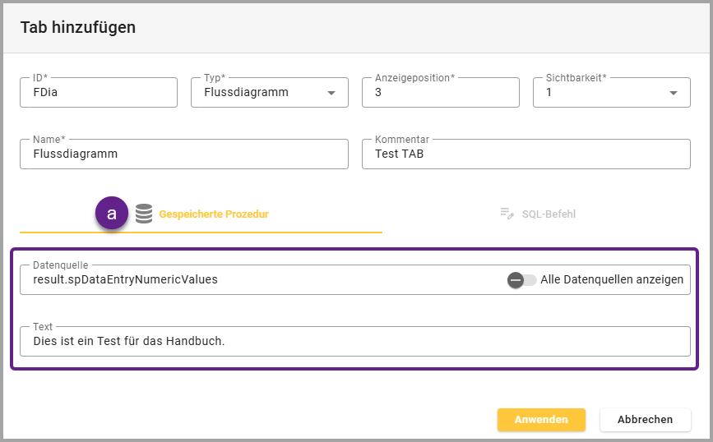Expand the Typ dropdown arrow
This screenshot has width=713, height=442.
click(332, 93)
